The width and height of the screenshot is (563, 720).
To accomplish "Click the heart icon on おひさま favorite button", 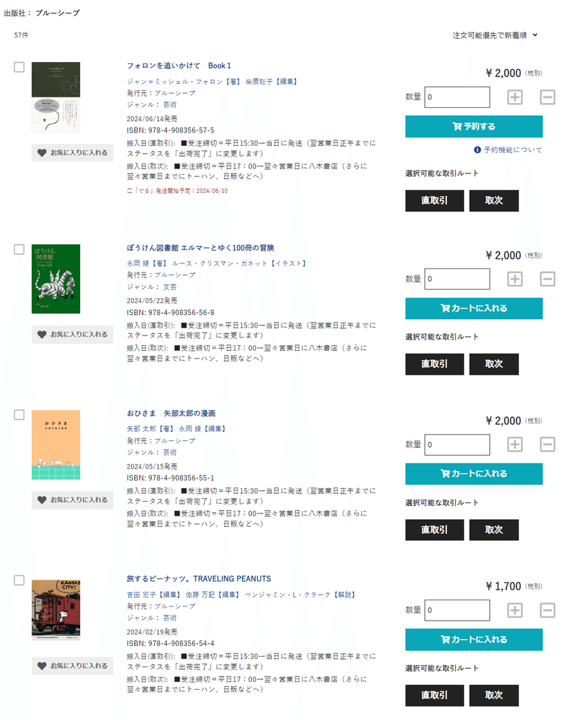I will click(41, 500).
